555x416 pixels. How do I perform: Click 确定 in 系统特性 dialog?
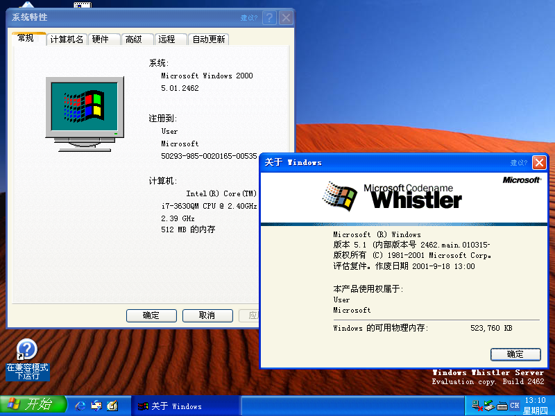point(151,315)
